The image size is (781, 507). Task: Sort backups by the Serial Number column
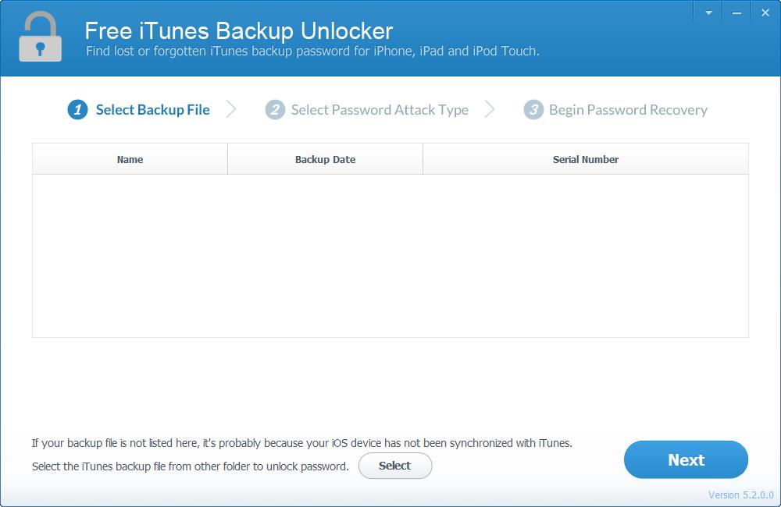point(584,159)
